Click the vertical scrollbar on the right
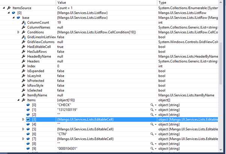Screen dimensions: 226x154 pos(223,75)
